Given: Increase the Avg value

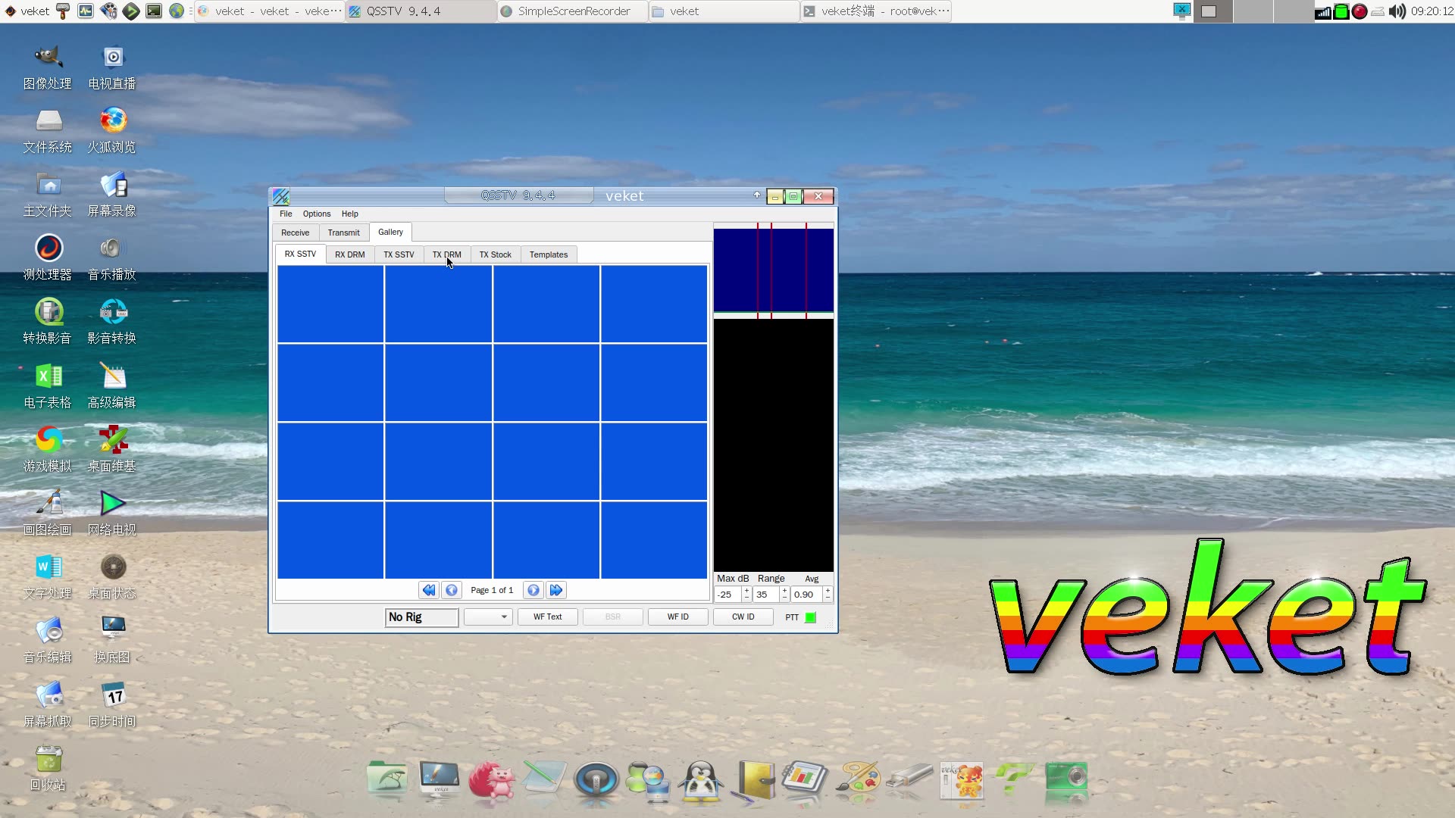Looking at the screenshot, I should [828, 590].
